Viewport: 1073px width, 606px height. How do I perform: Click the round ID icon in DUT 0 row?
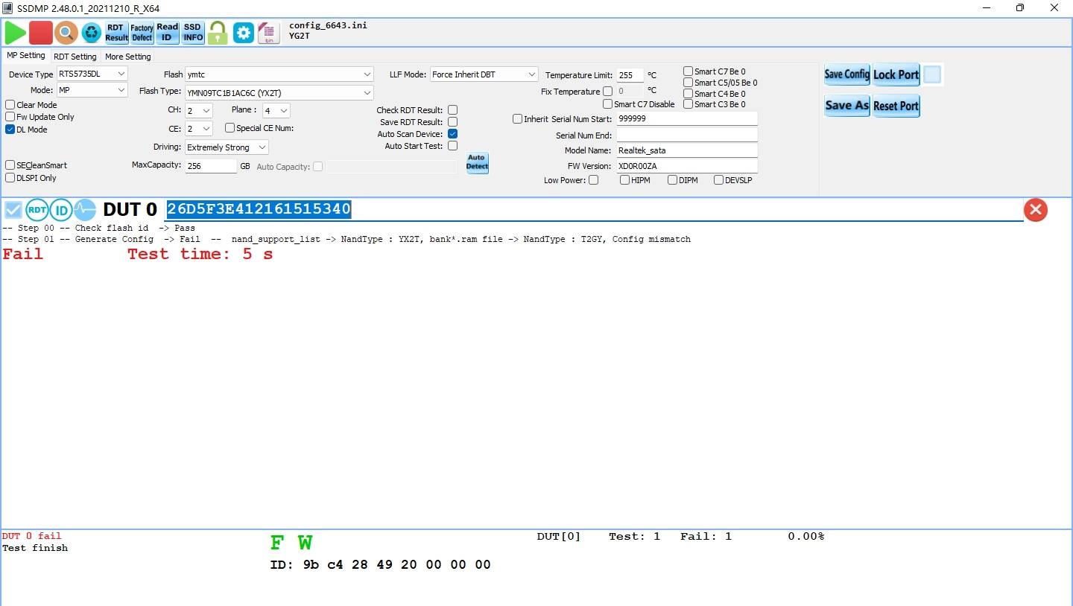(61, 210)
